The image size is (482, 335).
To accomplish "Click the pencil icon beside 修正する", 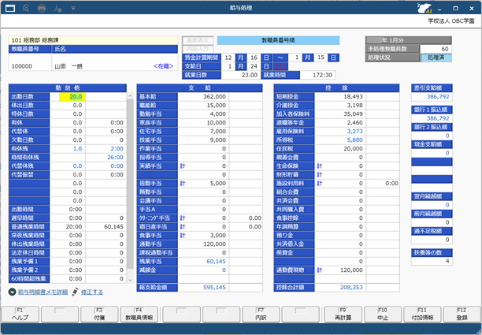I will (75, 292).
